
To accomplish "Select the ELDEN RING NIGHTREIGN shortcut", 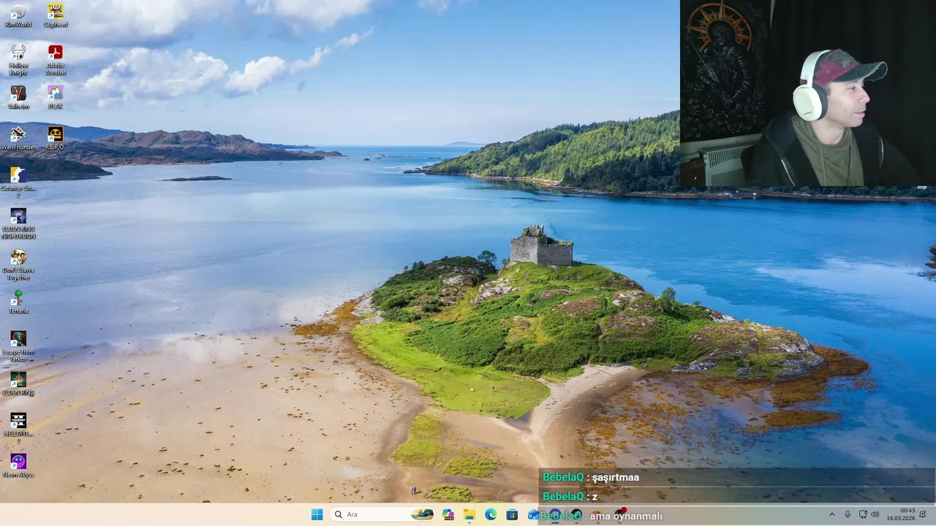I will click(18, 224).
